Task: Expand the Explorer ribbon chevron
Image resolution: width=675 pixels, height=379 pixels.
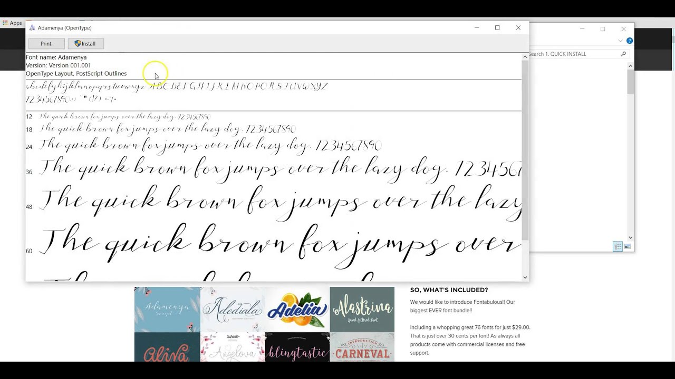Action: [x=621, y=41]
